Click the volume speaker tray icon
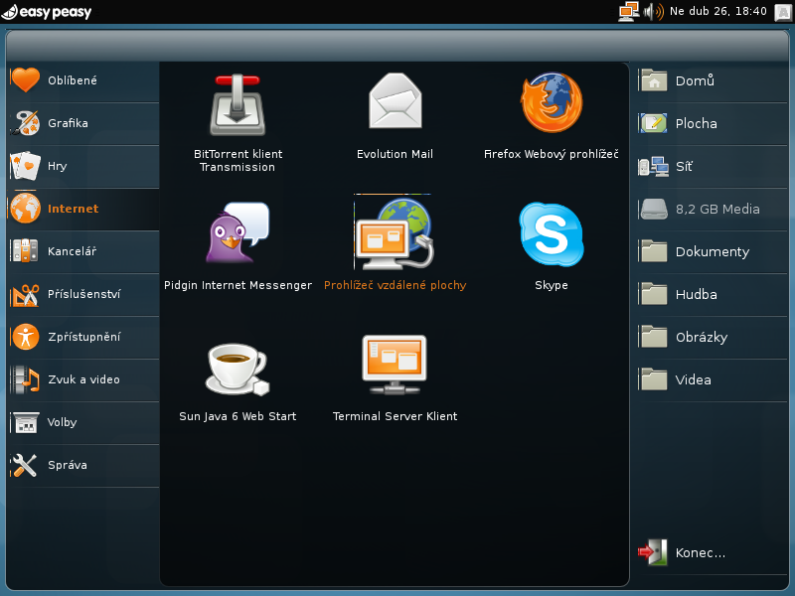 pyautogui.click(x=654, y=11)
